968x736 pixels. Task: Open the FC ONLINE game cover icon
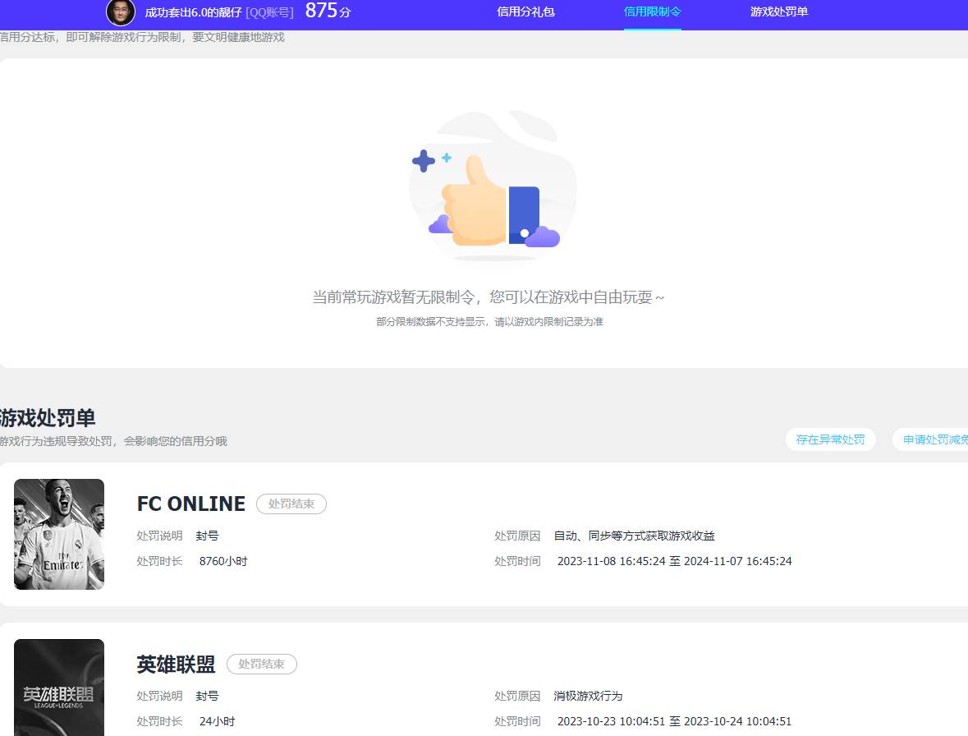tap(58, 534)
